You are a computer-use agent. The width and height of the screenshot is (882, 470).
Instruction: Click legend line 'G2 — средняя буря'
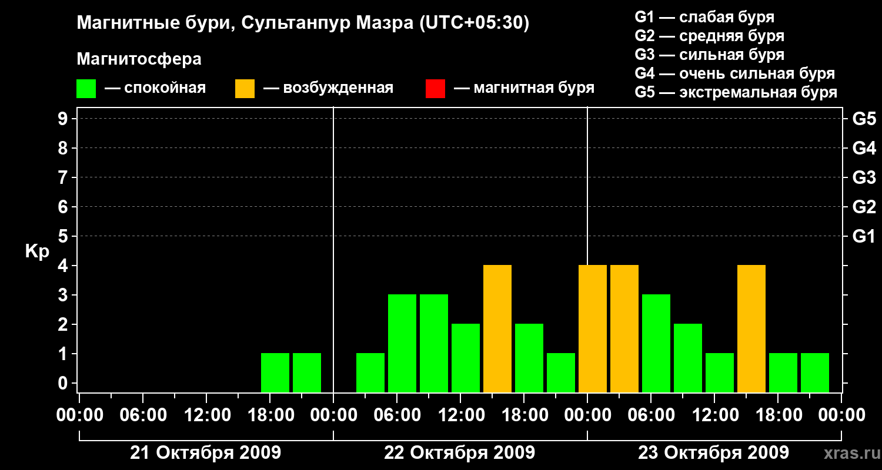coord(710,36)
